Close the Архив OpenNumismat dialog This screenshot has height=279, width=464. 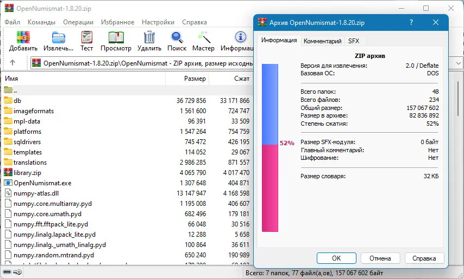[x=436, y=22]
